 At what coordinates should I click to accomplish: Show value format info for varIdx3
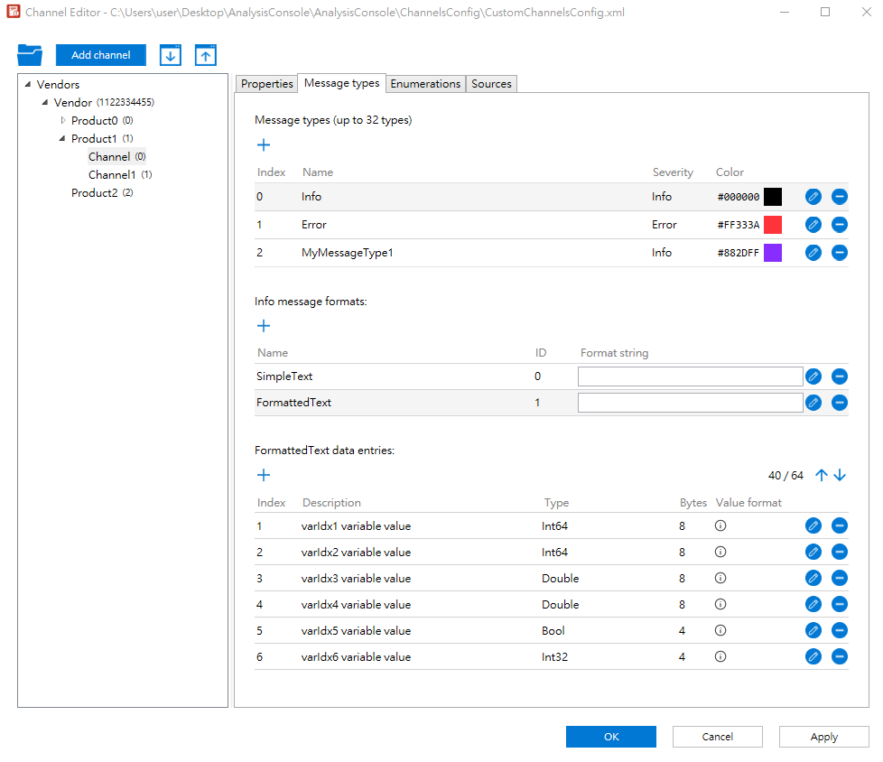(720, 579)
